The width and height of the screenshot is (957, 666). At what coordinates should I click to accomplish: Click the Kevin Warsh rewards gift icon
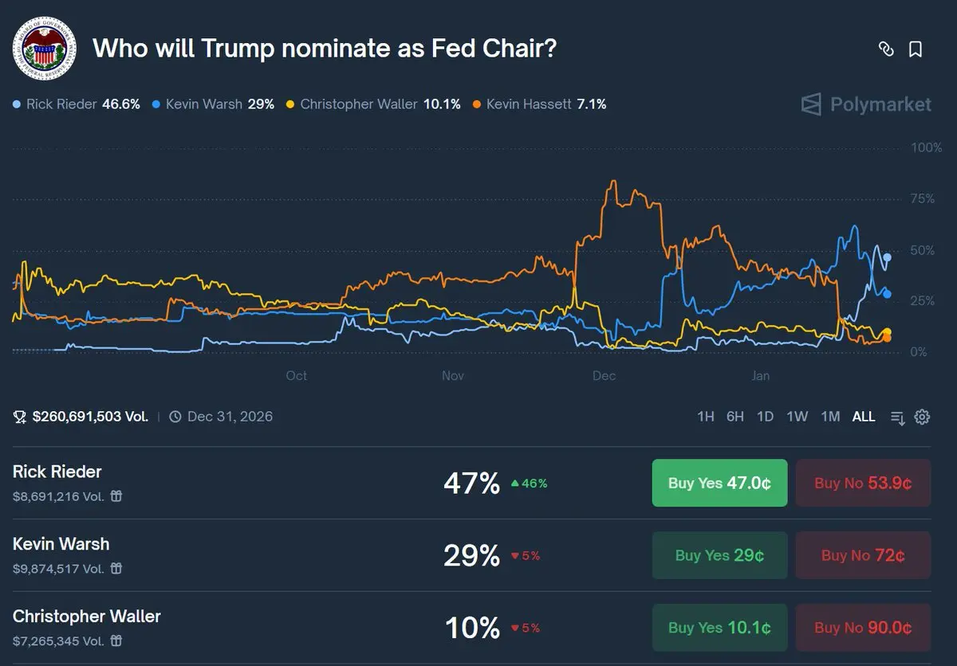coord(116,569)
